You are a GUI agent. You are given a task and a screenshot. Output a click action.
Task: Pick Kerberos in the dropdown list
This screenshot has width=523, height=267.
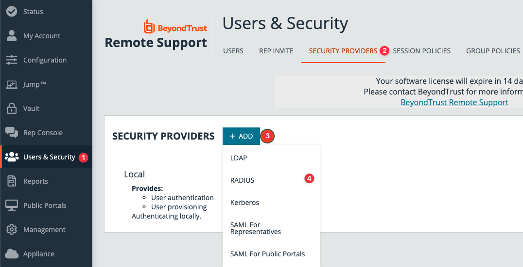click(x=244, y=203)
